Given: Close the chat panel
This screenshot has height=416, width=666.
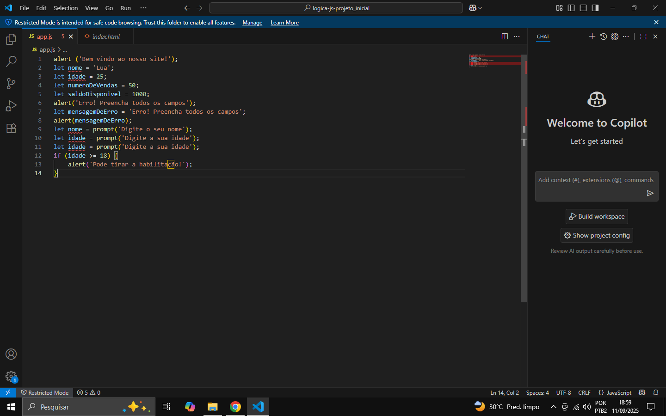Looking at the screenshot, I should pyautogui.click(x=655, y=37).
